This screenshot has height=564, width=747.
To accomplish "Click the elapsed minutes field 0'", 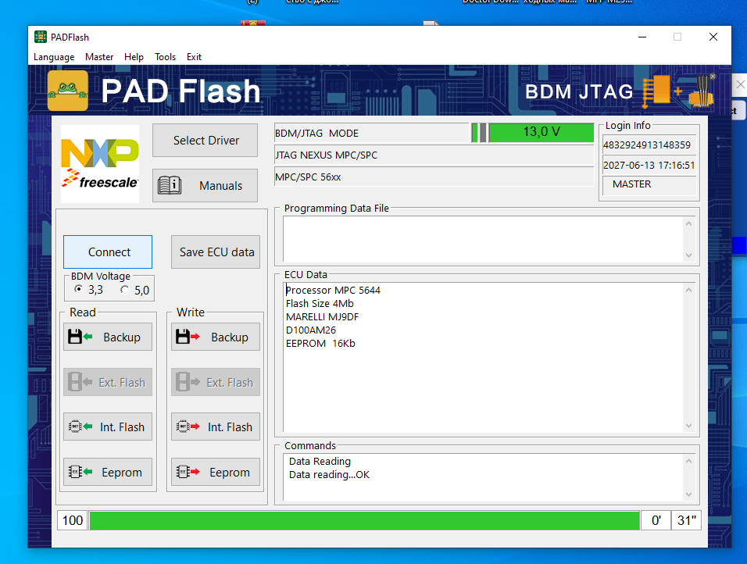I will pos(656,520).
